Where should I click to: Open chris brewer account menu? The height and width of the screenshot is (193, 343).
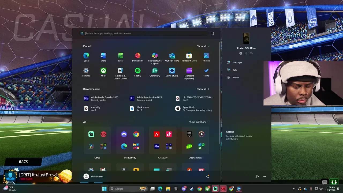pyautogui.click(x=93, y=176)
